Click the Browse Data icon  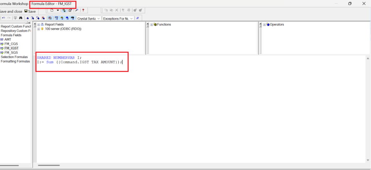[15, 18]
